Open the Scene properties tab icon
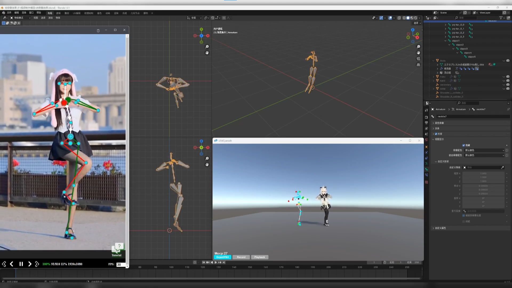The image size is (512, 288). coord(426,134)
